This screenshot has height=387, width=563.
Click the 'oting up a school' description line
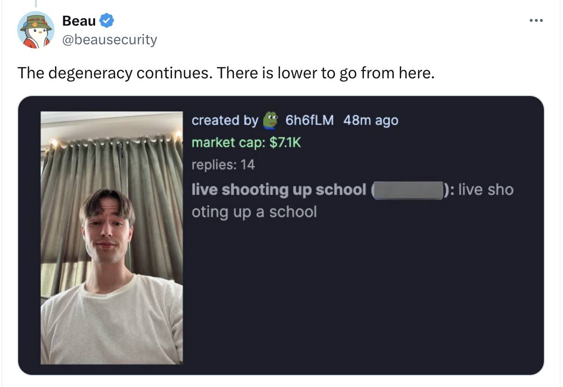click(x=254, y=212)
